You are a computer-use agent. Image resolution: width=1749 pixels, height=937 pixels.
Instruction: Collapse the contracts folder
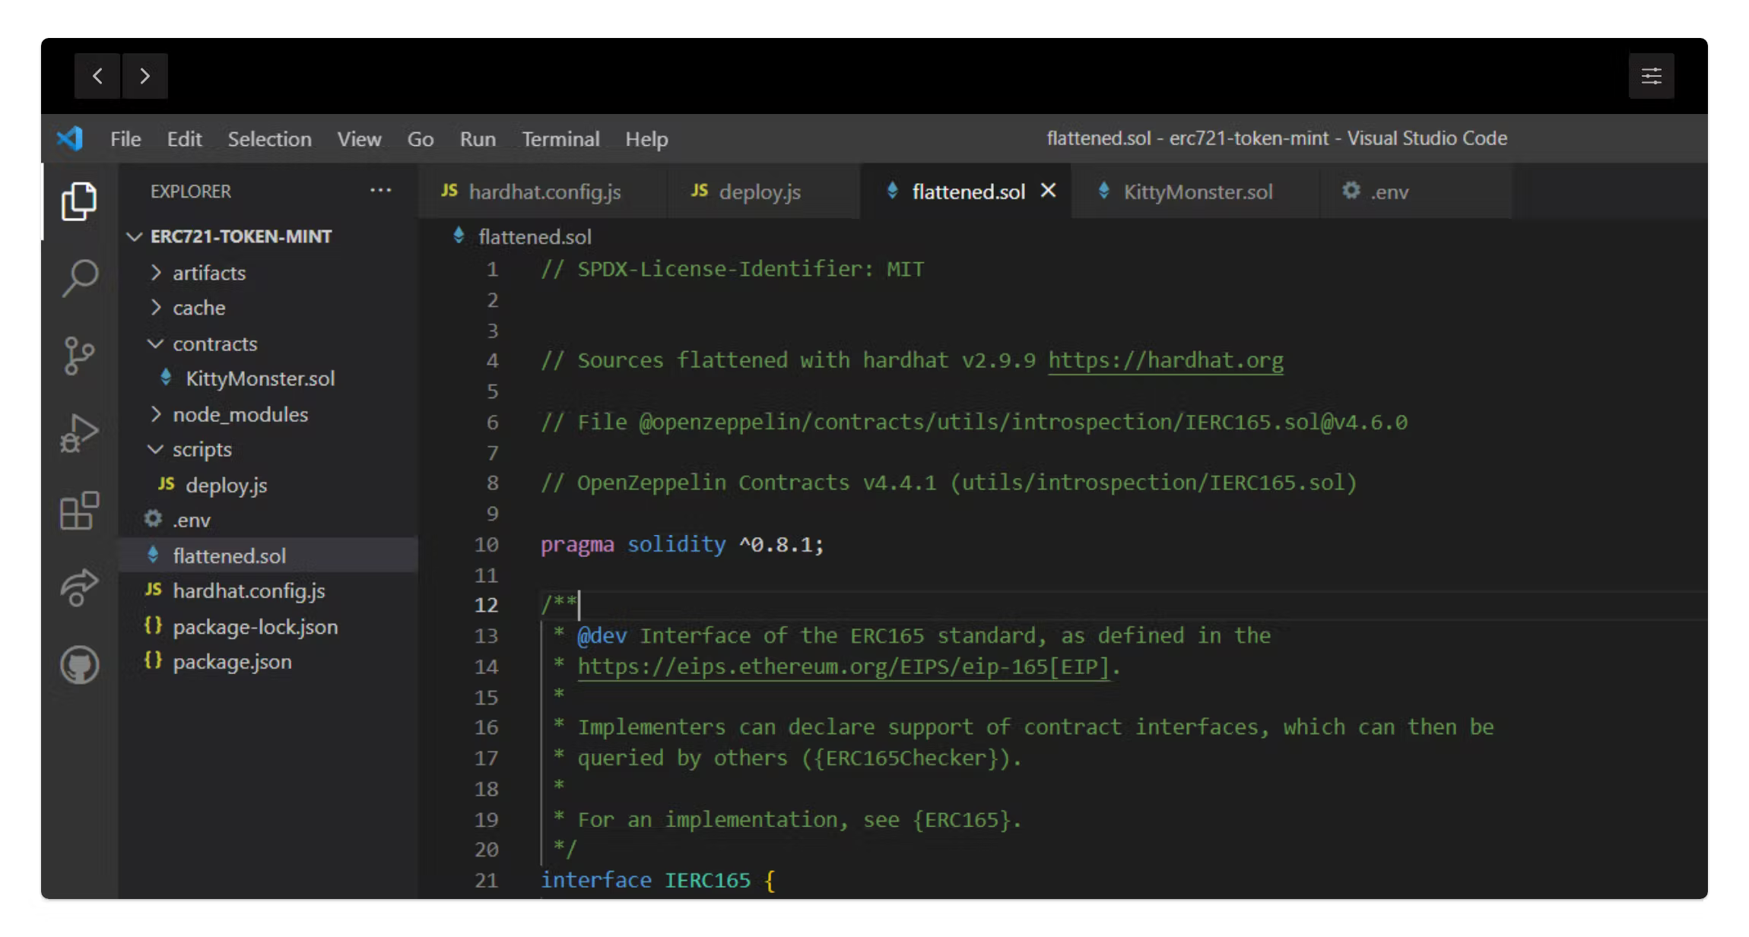[214, 343]
